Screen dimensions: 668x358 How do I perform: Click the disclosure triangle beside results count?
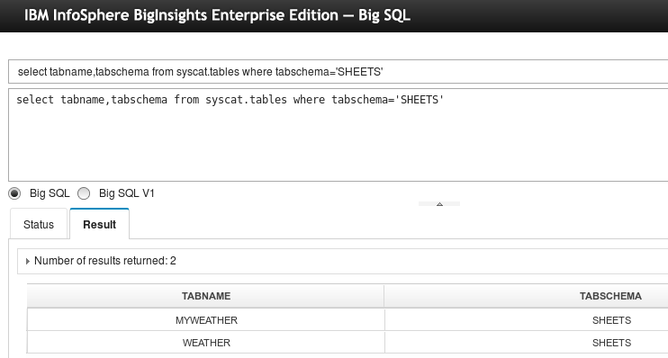click(x=28, y=261)
